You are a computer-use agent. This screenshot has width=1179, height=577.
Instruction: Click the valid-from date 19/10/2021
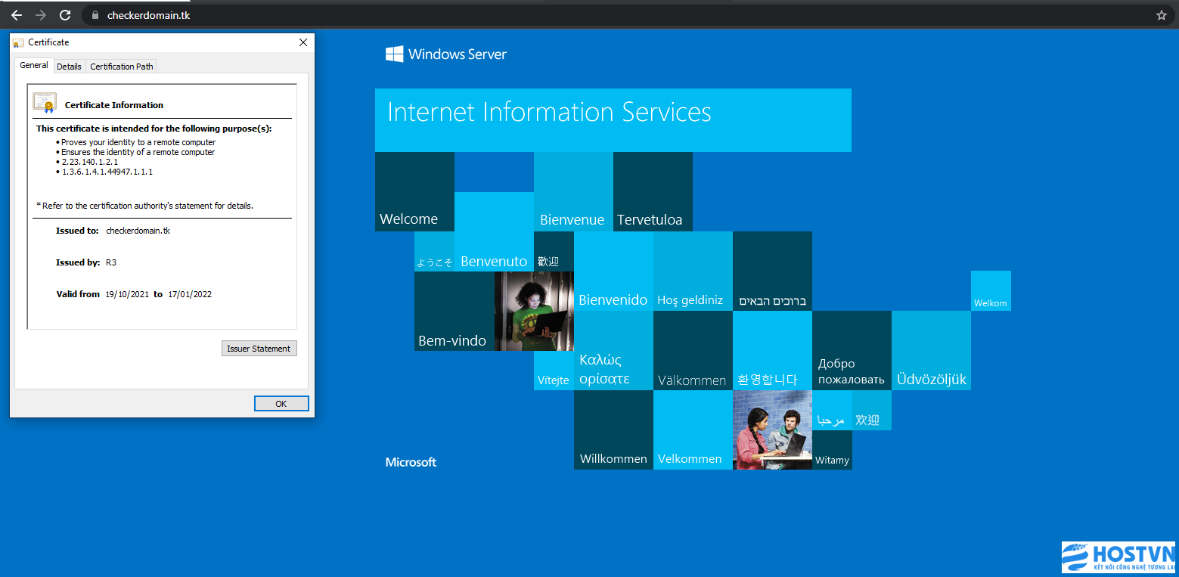pos(126,294)
